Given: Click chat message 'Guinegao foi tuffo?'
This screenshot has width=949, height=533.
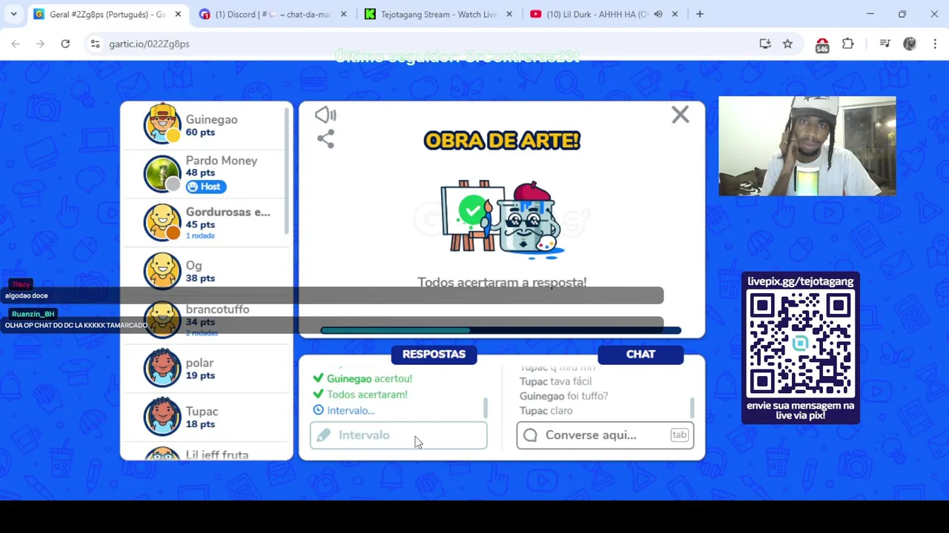Looking at the screenshot, I should pos(563,396).
